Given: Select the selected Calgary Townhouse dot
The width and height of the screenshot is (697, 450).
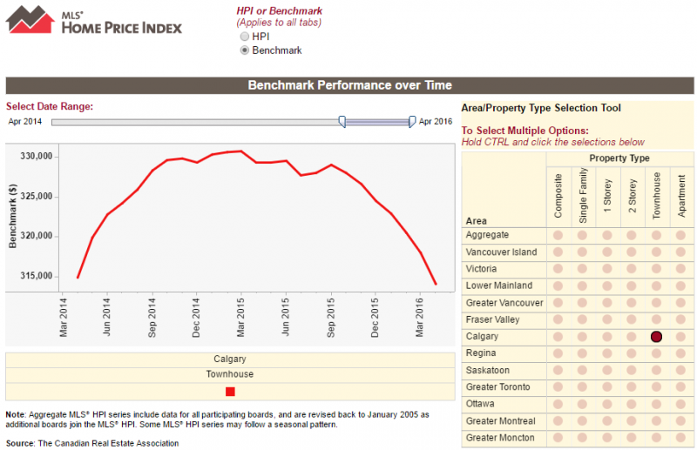Looking at the screenshot, I should [657, 337].
